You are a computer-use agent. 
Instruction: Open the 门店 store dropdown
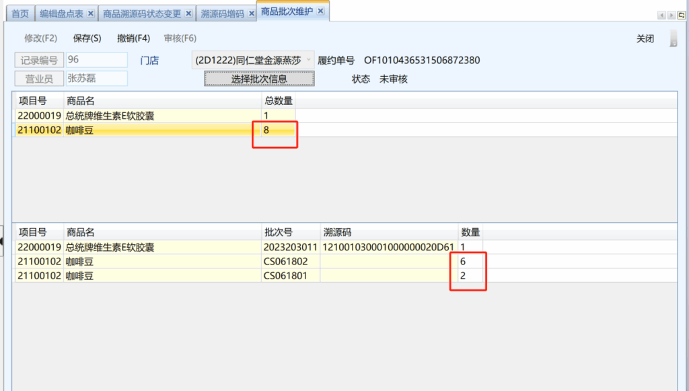click(309, 60)
